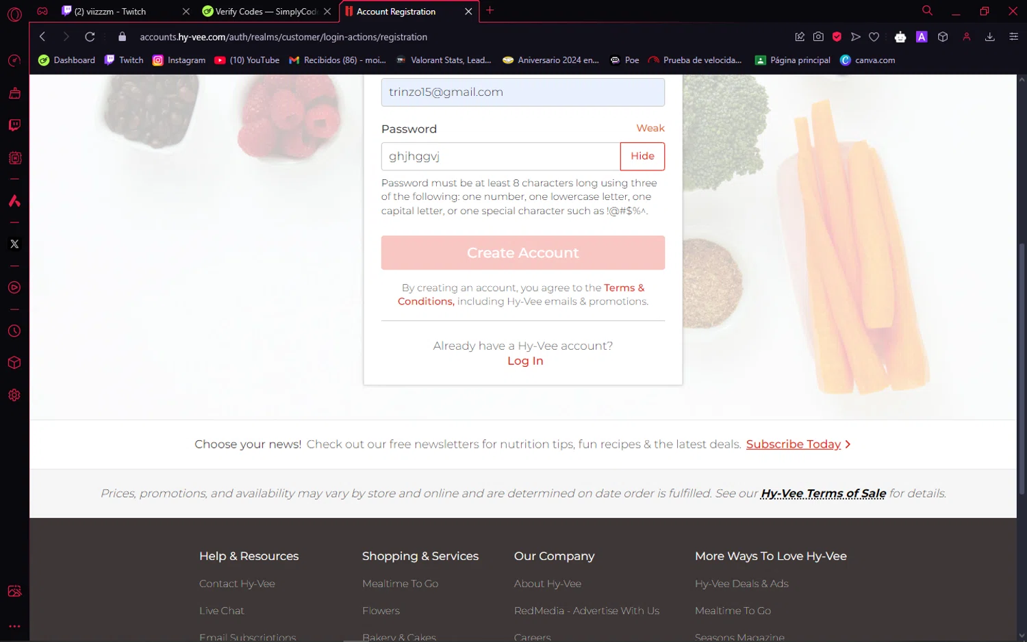1027x642 pixels.
Task: Click Subscribe Today newsletter link
Action: point(794,444)
